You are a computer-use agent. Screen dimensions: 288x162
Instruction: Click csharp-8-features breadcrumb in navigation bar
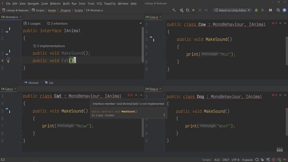[15, 10]
